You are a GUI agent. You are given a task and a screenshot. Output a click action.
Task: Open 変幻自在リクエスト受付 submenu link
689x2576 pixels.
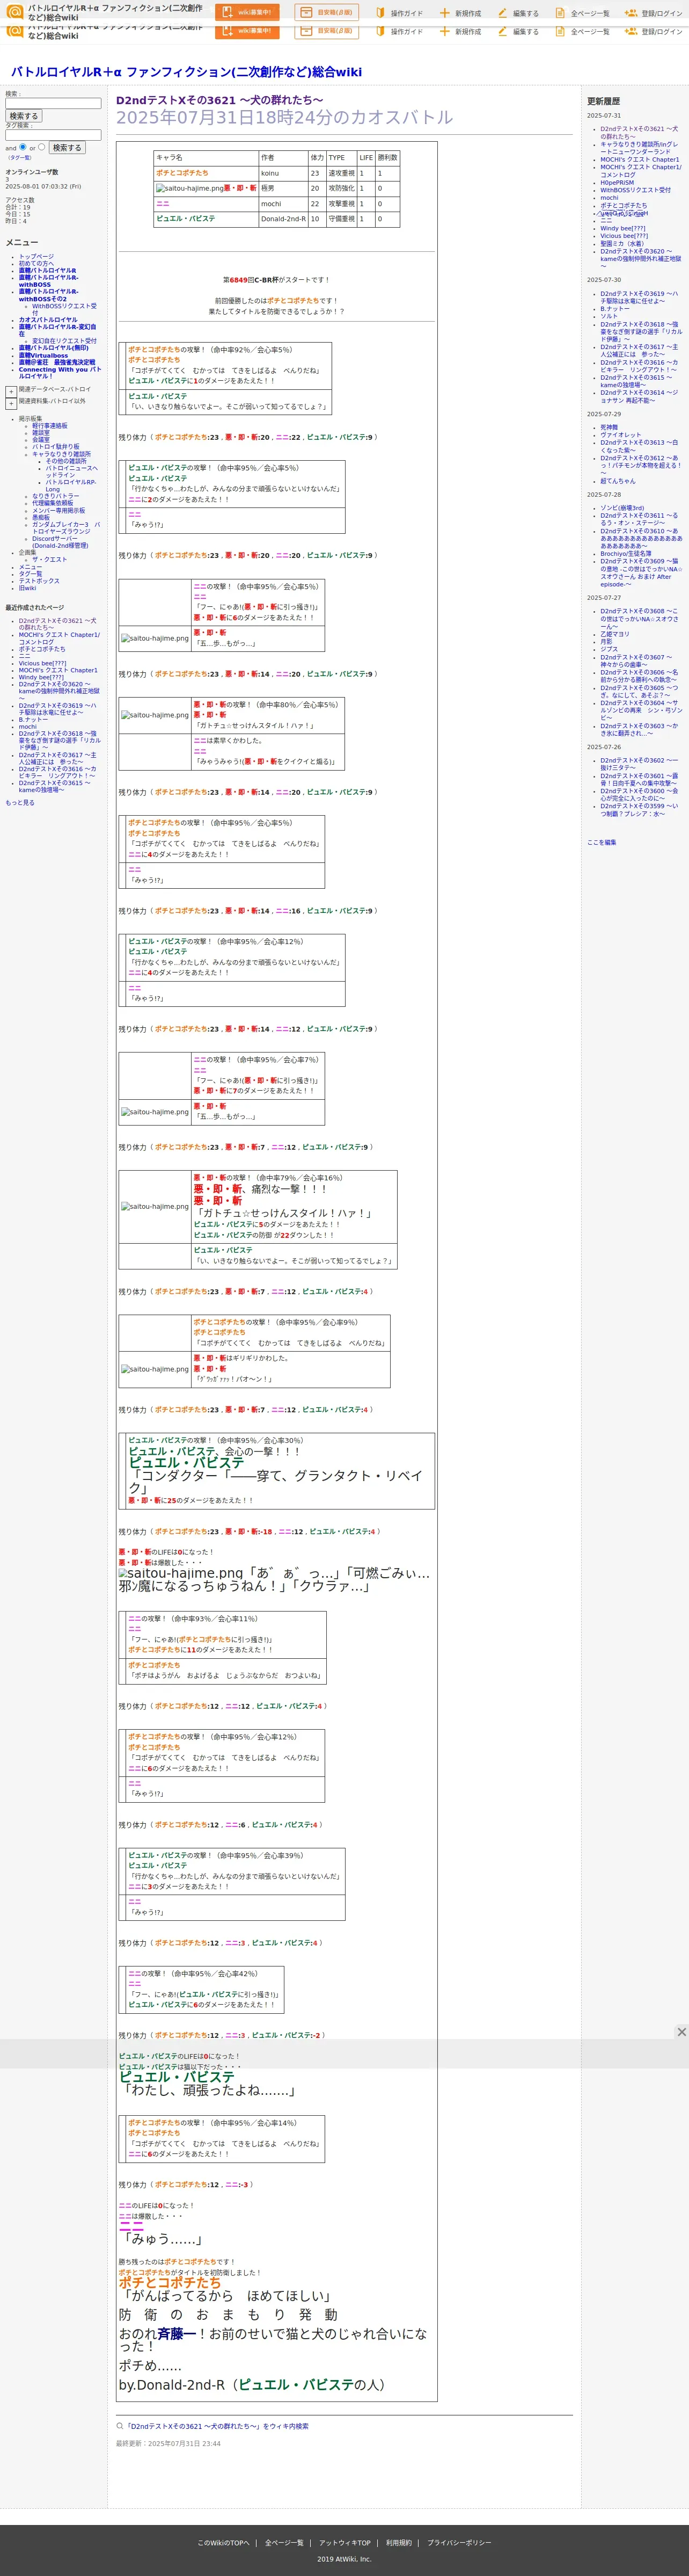[64, 341]
